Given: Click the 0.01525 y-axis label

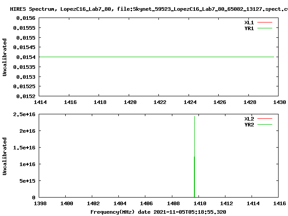Looking at the screenshot, I should (x=24, y=86).
